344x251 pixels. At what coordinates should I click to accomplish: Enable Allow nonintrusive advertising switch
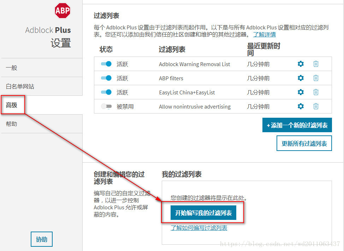click(x=106, y=106)
